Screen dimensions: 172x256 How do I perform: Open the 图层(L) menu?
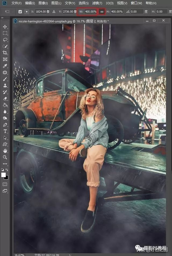pos(56,3)
